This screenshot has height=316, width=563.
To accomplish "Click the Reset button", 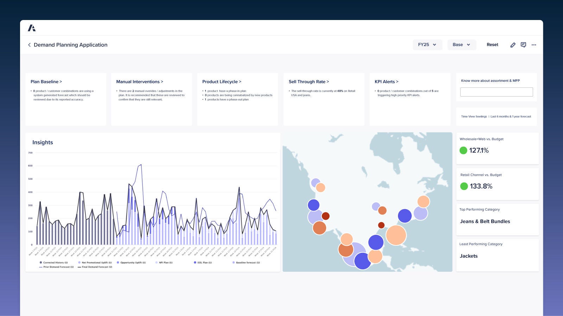I will [x=492, y=45].
